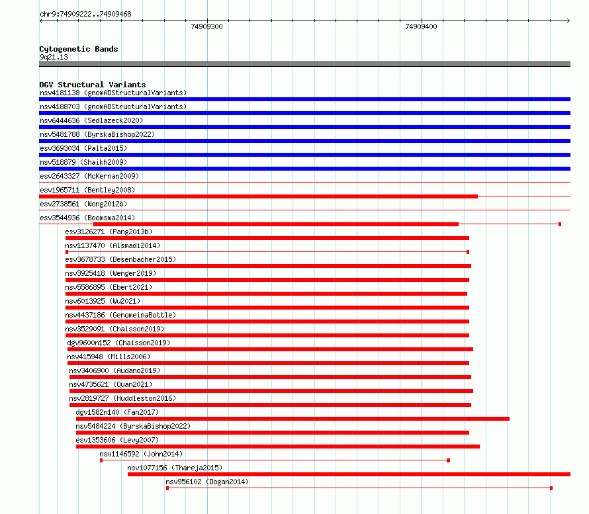Click esv3678733 (Besenbacher2015) label
This screenshot has height=514, width=589.
pos(120,259)
